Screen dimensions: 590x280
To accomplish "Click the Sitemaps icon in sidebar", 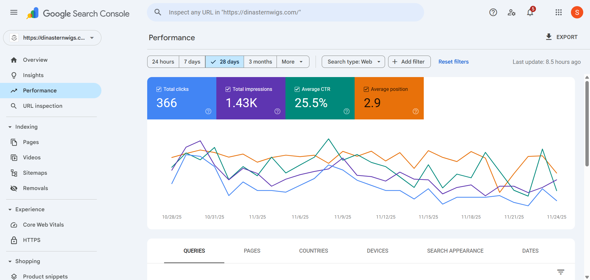I will (x=14, y=173).
